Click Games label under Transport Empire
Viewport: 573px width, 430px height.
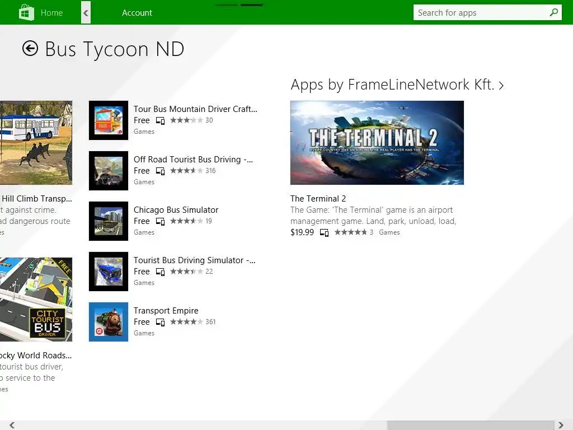pyautogui.click(x=144, y=333)
